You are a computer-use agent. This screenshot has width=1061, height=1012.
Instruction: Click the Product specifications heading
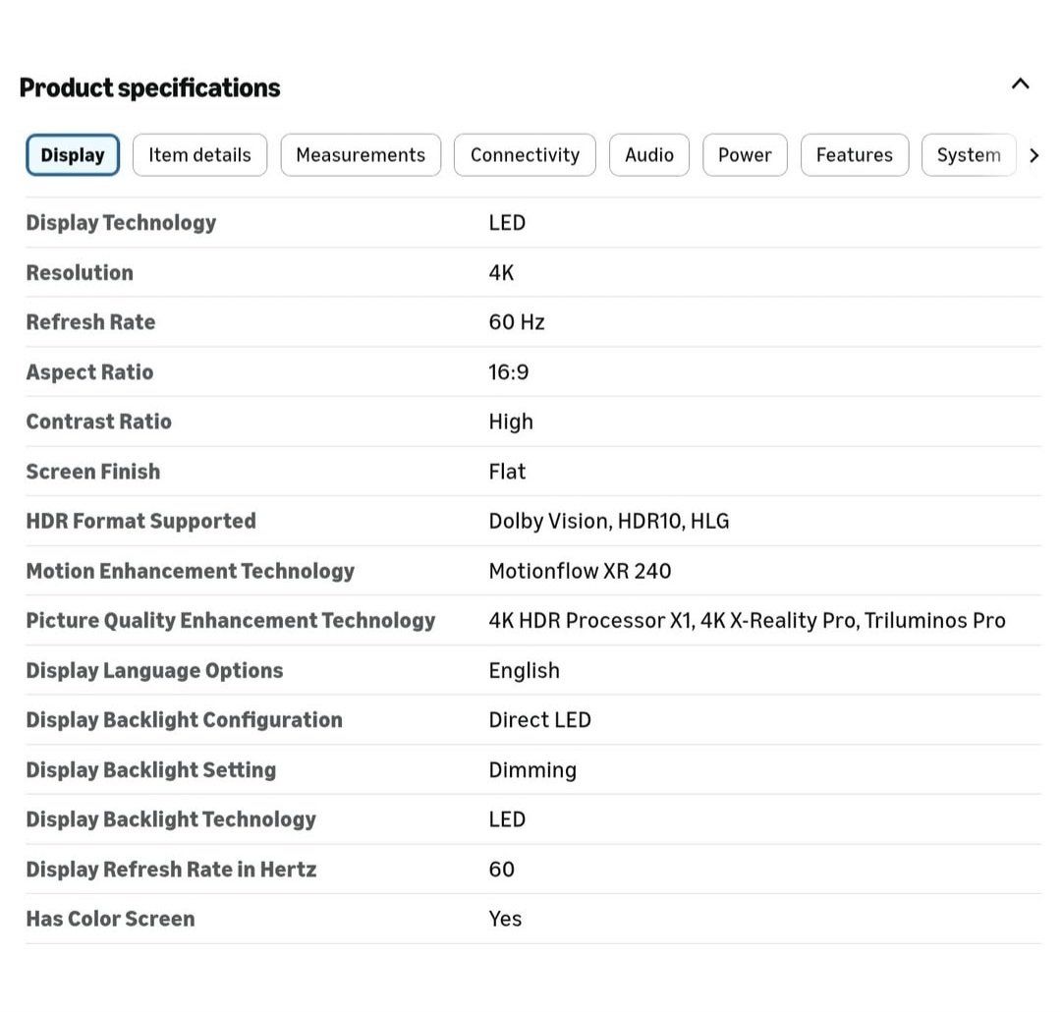click(150, 87)
